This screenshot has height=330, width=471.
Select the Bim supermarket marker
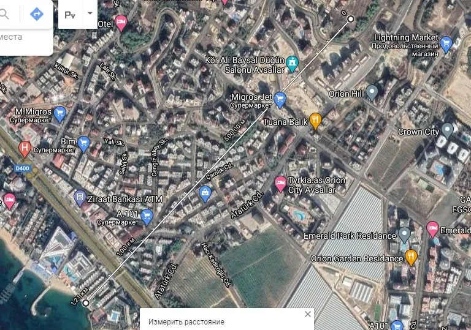[x=84, y=143]
